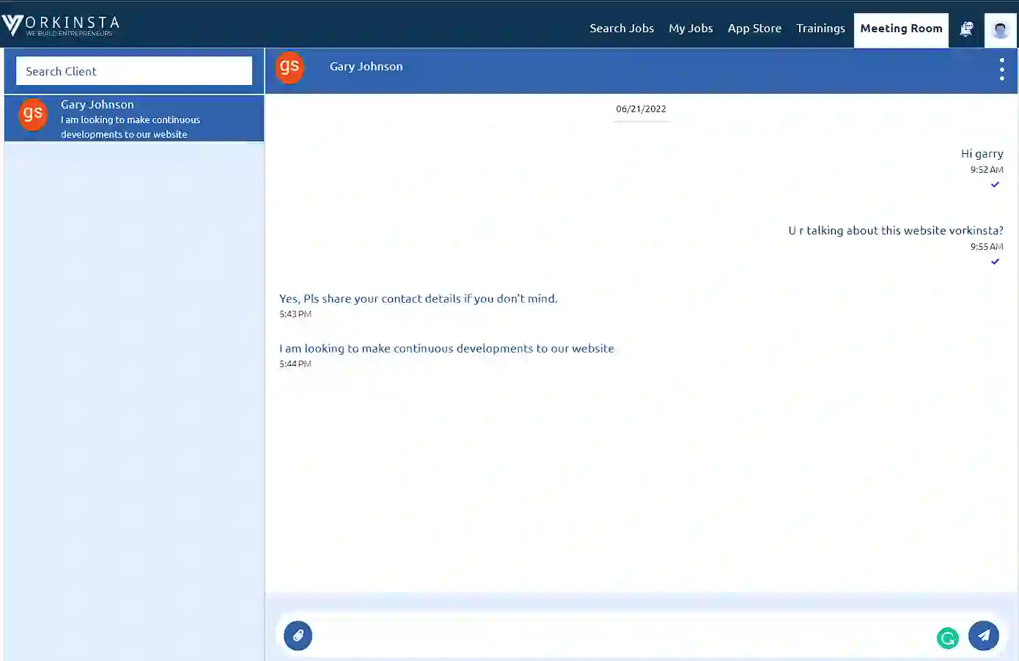Viewport: 1019px width, 661px height.
Task: Open the App Store menu item
Action: click(x=754, y=29)
